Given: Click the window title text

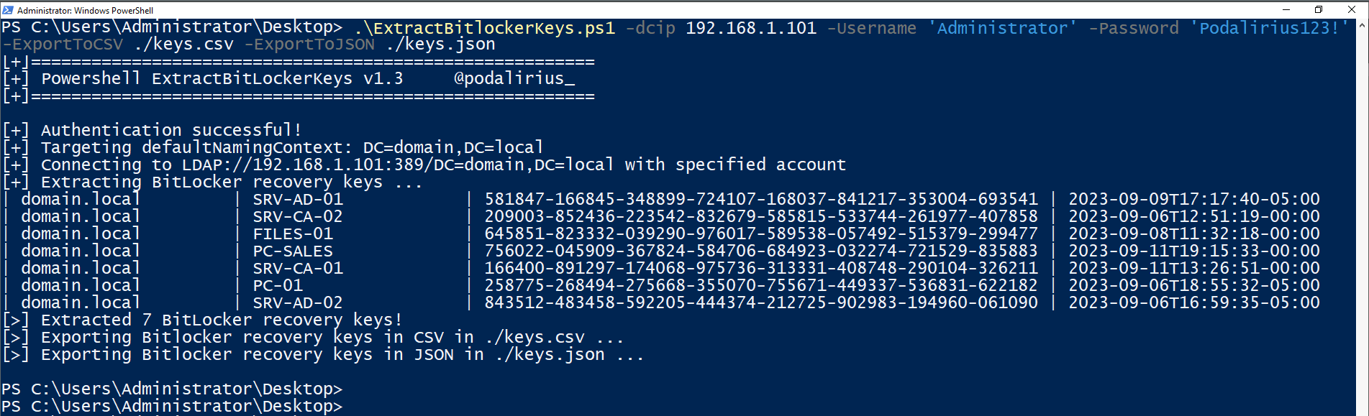Looking at the screenshot, I should pyautogui.click(x=85, y=10).
